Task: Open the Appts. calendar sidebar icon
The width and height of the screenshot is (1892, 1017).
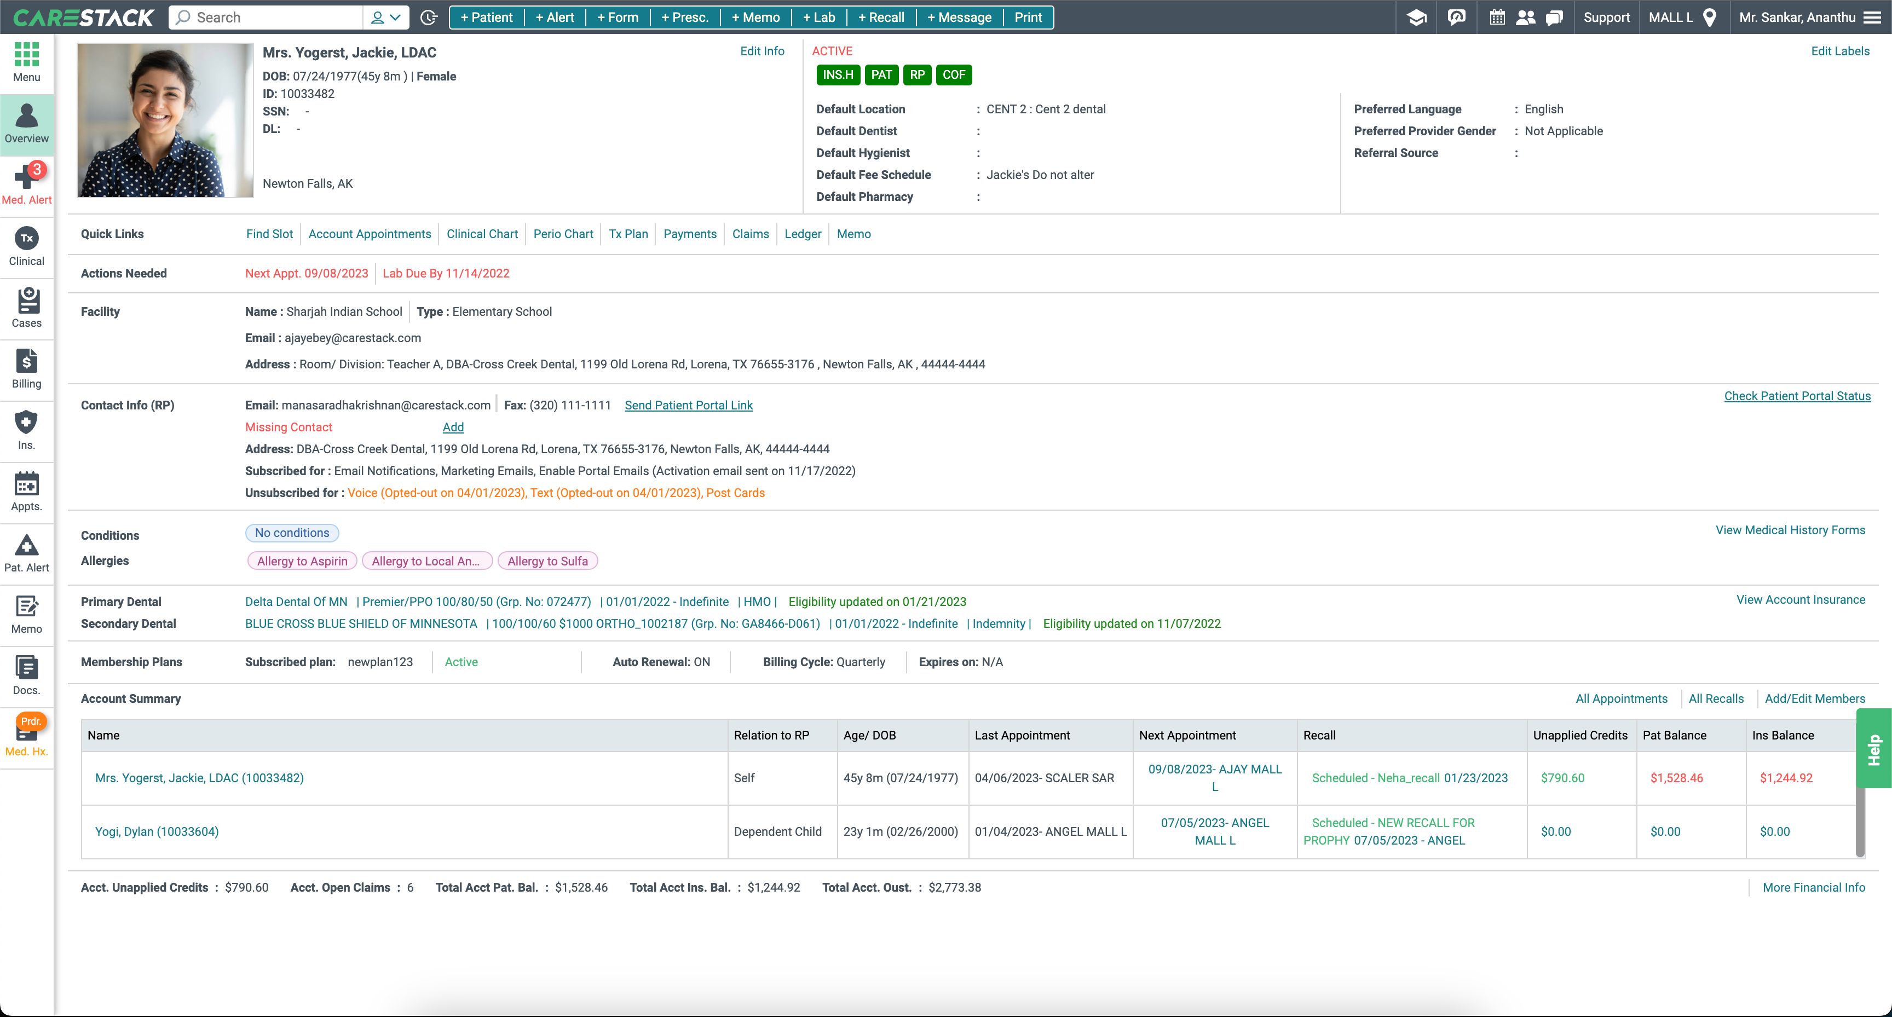Action: coord(26,492)
